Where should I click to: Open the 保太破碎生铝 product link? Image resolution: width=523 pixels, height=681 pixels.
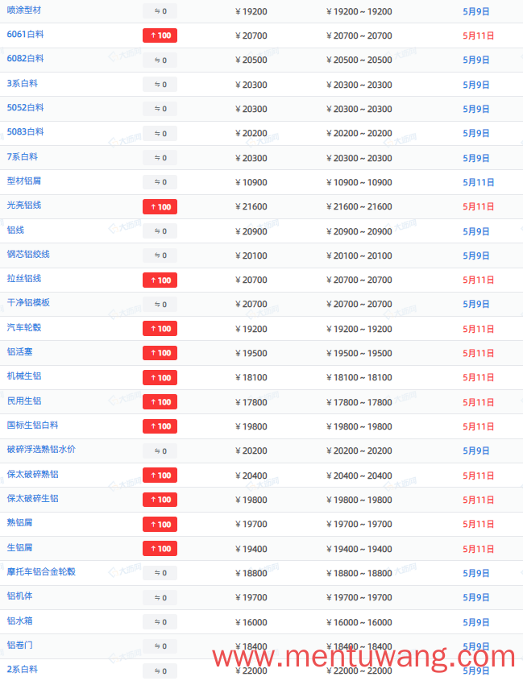[x=32, y=499]
